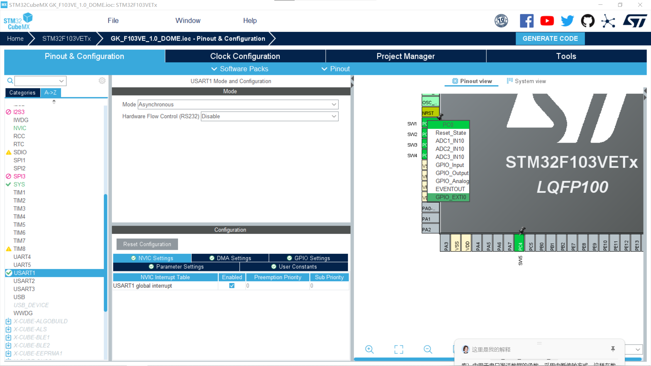The width and height of the screenshot is (651, 366).
Task: Open the Twitter bird icon
Action: tap(567, 21)
